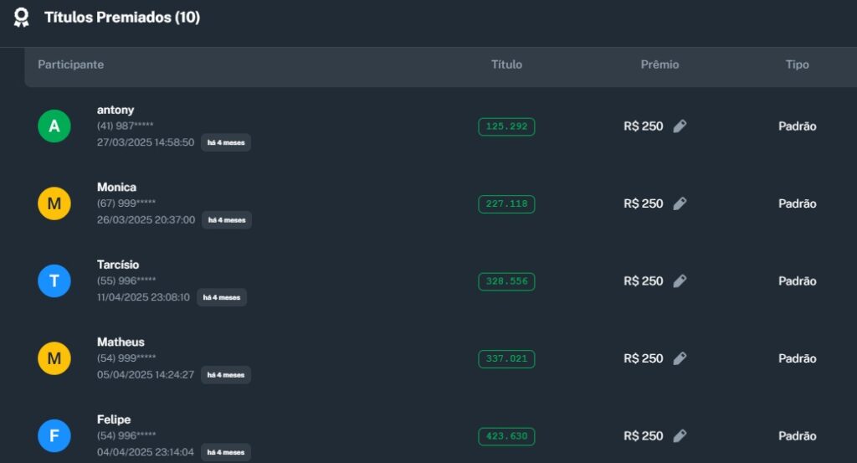Screen dimensions: 857x463
Task: Select the 328.556 ticket badge
Action: pyautogui.click(x=506, y=281)
